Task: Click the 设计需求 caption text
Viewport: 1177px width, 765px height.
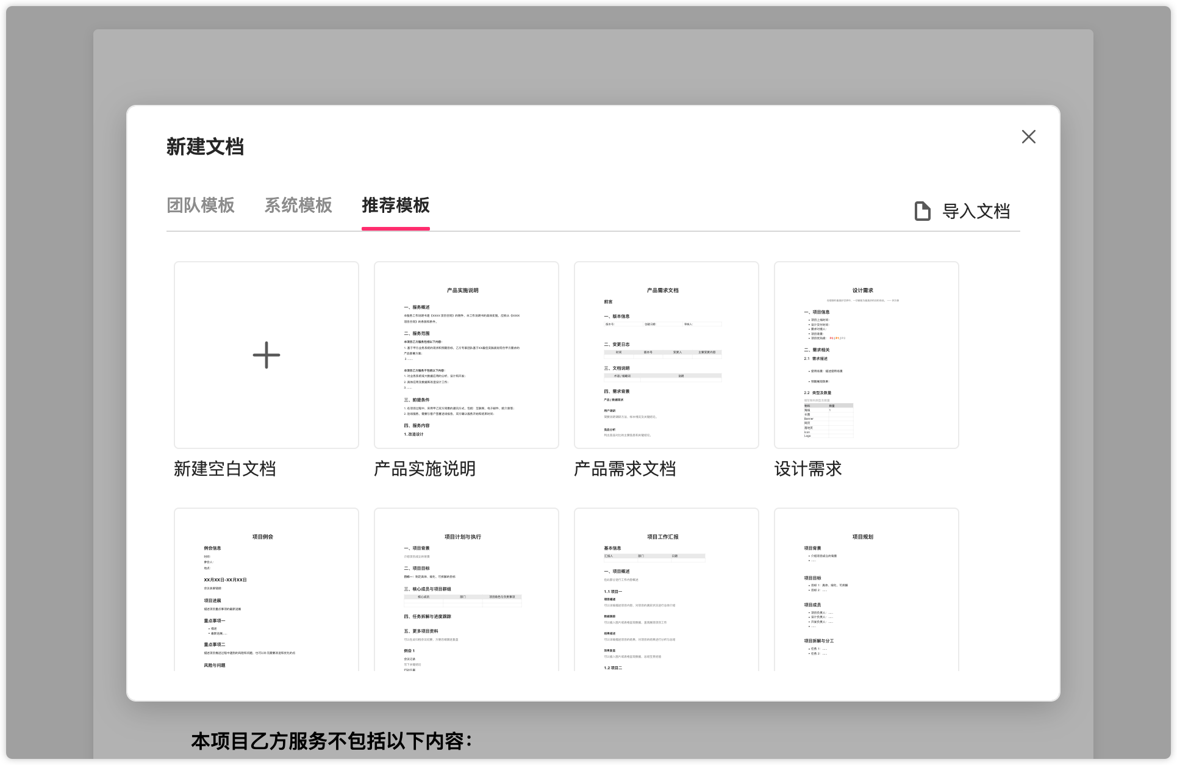Action: (807, 469)
